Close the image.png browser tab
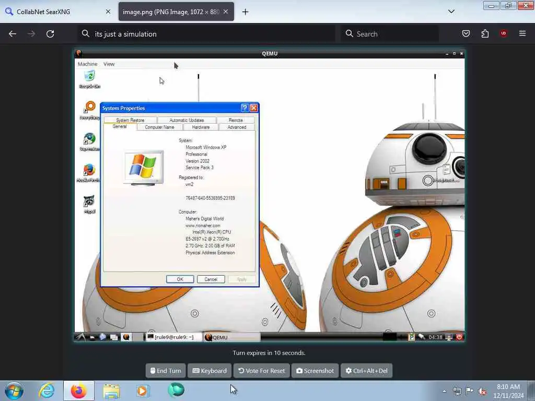The image size is (535, 401). (x=226, y=11)
